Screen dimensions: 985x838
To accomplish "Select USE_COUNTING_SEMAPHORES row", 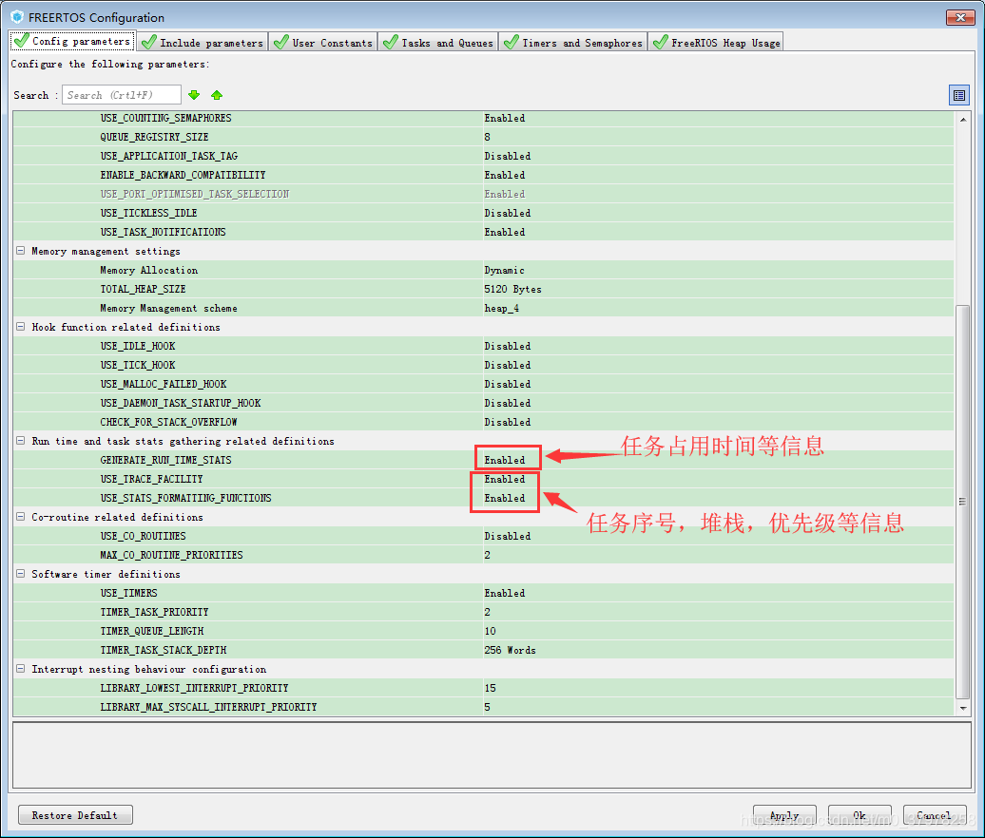I will [x=483, y=118].
